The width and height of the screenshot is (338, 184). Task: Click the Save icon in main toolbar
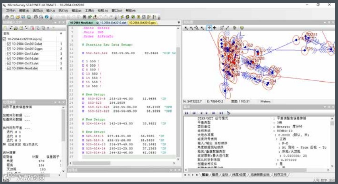23,17
